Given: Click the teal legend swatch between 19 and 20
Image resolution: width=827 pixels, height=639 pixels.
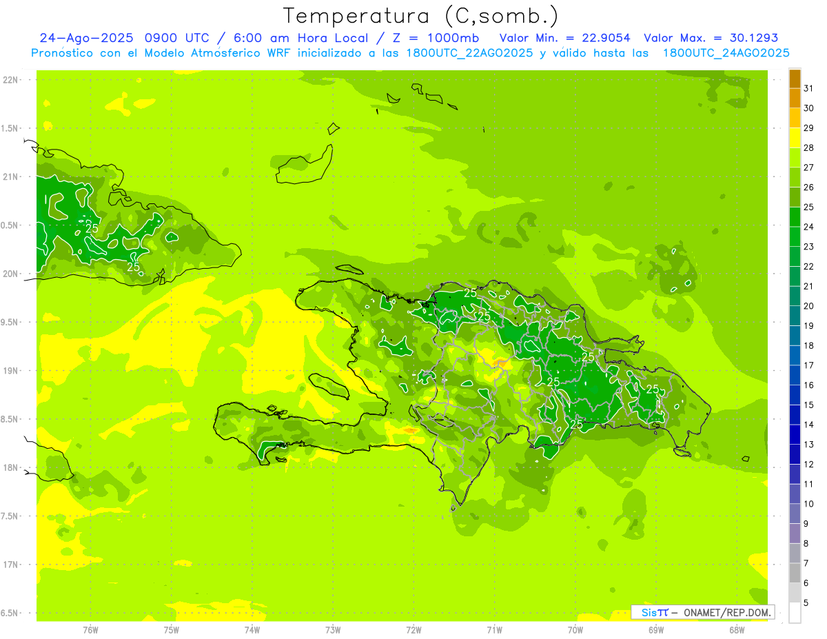Looking at the screenshot, I should (x=795, y=316).
